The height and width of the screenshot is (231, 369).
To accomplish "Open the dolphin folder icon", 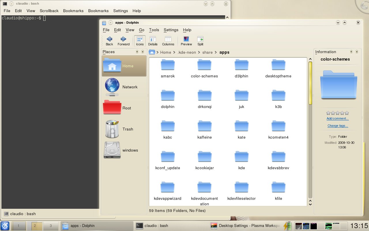I will point(168,95).
